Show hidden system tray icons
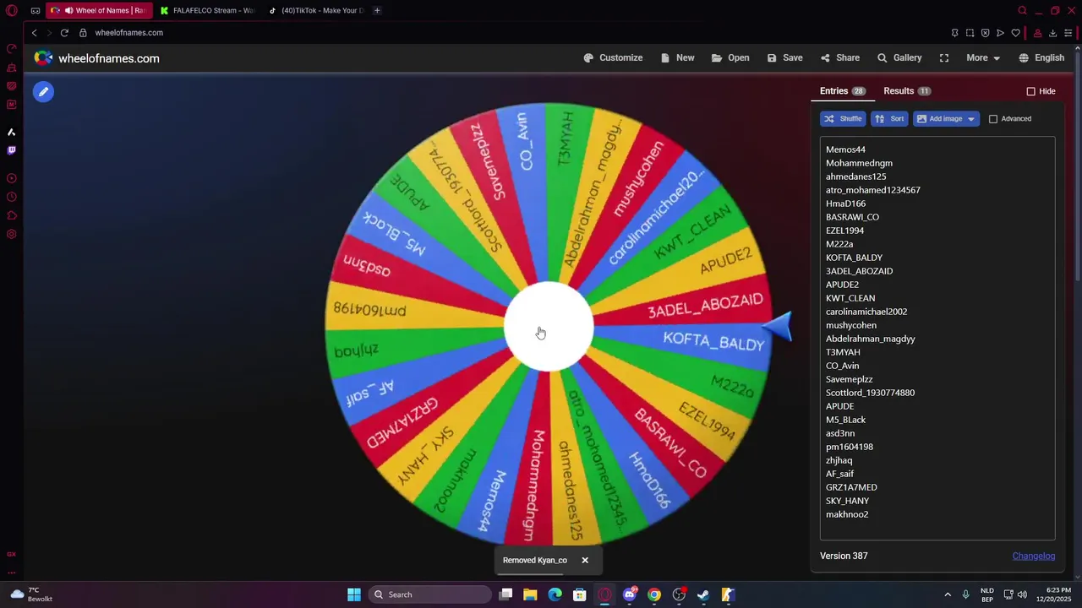1082x608 pixels. (948, 594)
